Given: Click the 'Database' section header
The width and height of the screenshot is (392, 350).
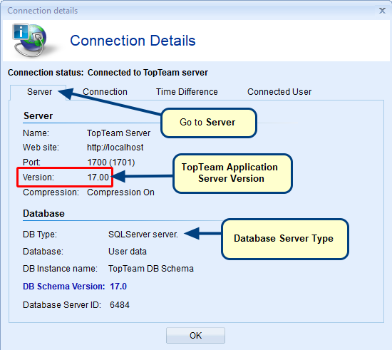Looking at the screenshot, I should (43, 214).
